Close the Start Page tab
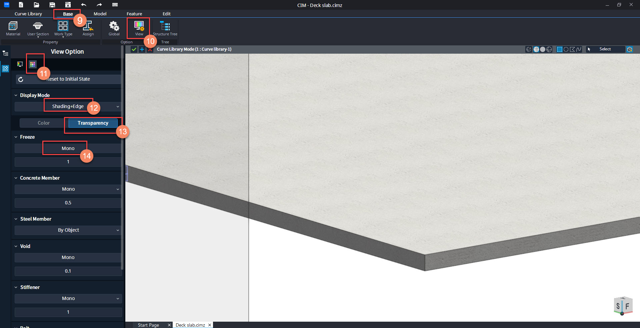640x328 pixels. click(169, 325)
